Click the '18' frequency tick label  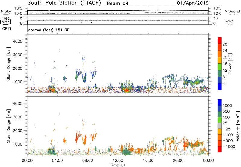pos(20,18)
